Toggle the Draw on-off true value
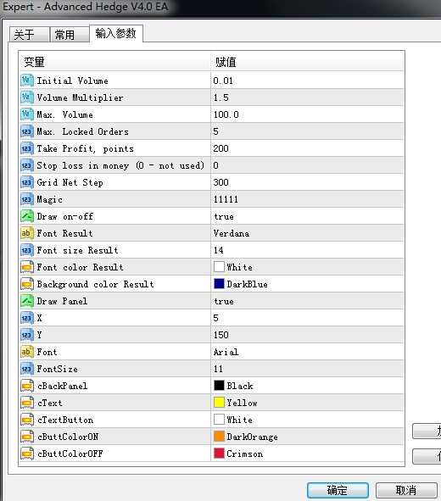 (x=307, y=216)
